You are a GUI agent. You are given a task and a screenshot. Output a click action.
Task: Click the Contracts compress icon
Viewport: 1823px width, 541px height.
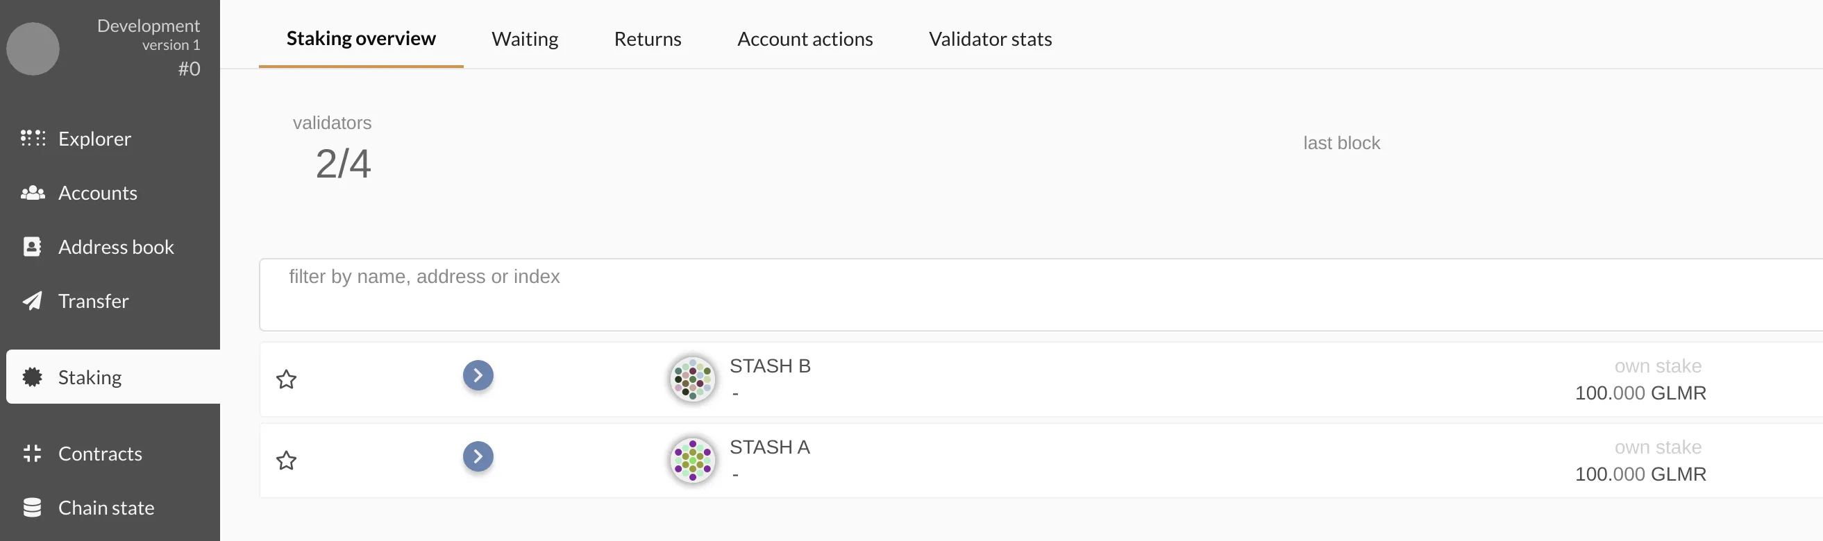pyautogui.click(x=33, y=454)
